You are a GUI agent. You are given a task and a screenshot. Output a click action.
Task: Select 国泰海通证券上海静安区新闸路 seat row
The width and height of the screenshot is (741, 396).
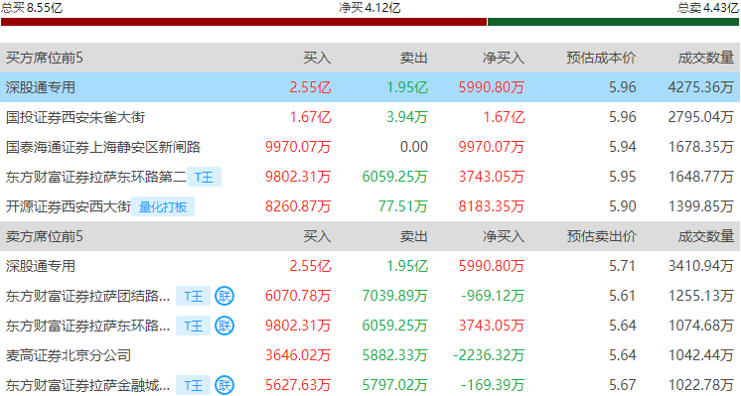(370, 147)
